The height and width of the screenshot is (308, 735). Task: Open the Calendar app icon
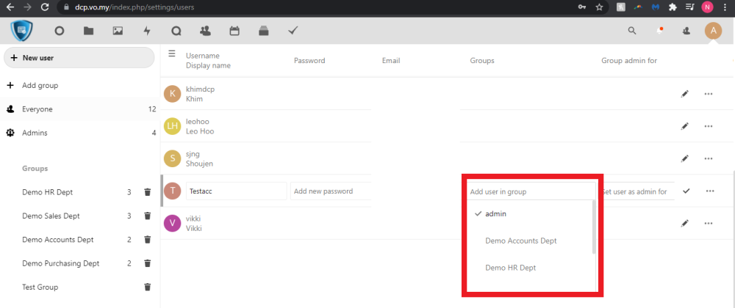(x=234, y=31)
